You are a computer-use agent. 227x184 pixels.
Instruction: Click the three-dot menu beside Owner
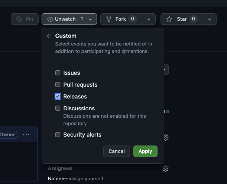tap(26, 134)
